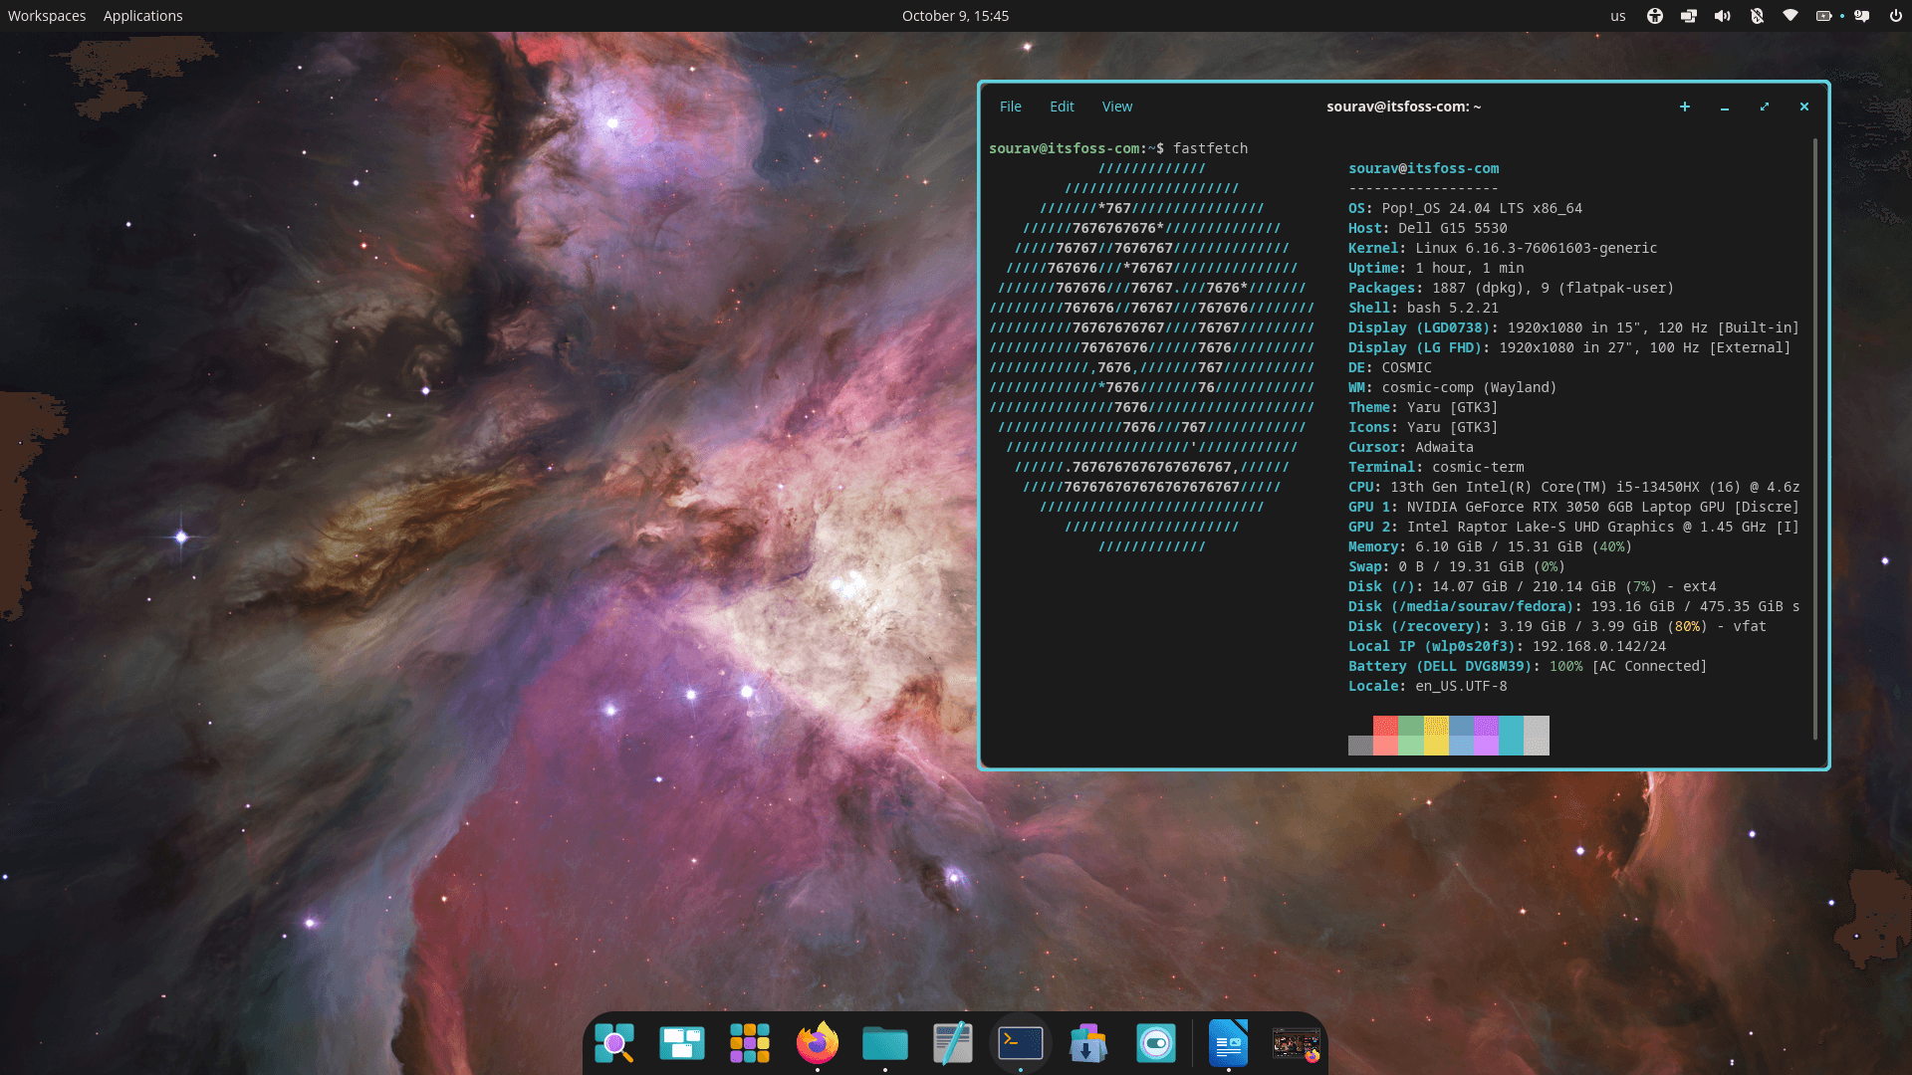Open the application library grid in the dock
1912x1075 pixels.
pos(749,1043)
